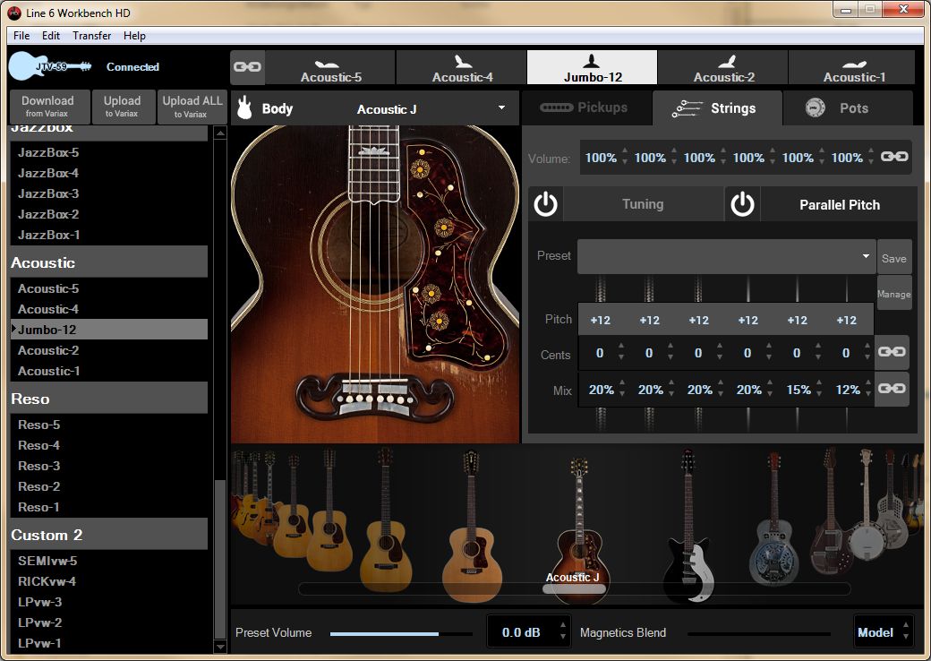
Task: Select RICKvw-4 in Custom 2 list
Action: 109,581
